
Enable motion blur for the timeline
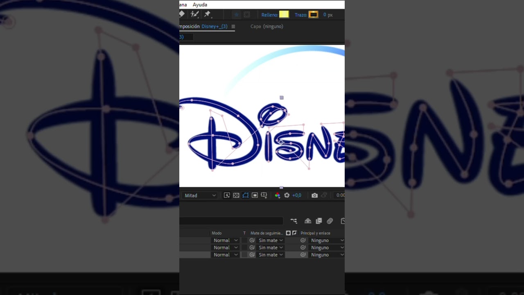point(330,221)
